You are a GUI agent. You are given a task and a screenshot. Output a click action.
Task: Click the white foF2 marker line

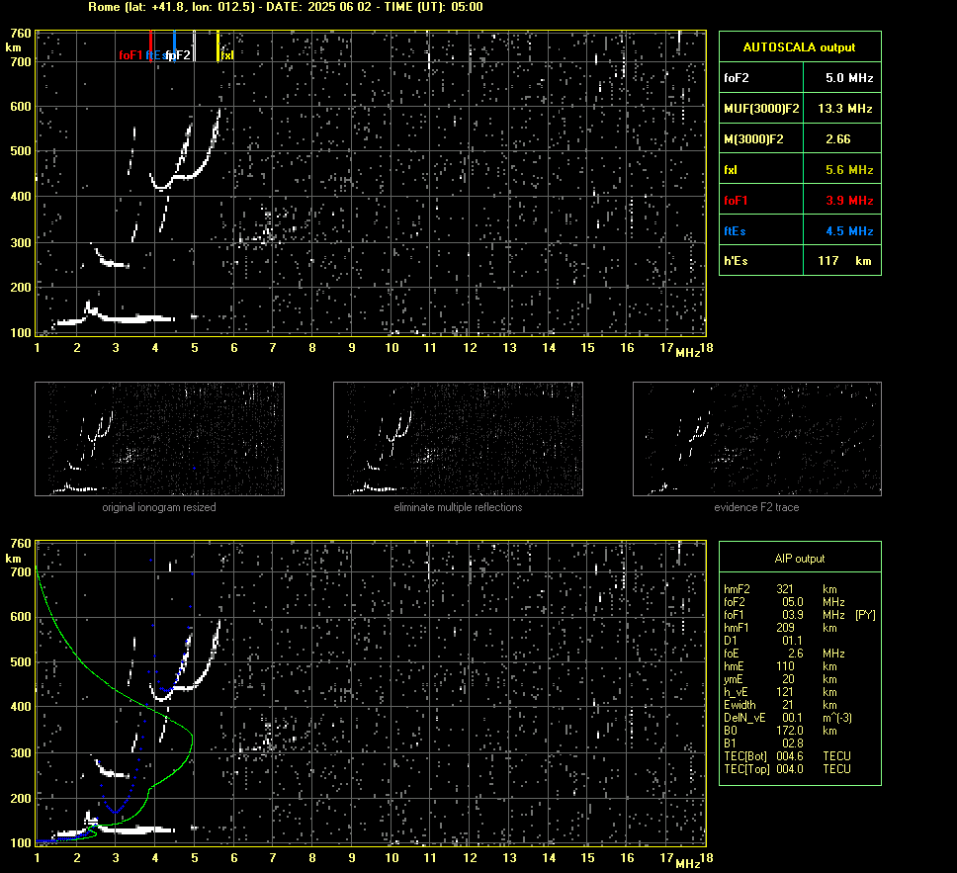[194, 46]
